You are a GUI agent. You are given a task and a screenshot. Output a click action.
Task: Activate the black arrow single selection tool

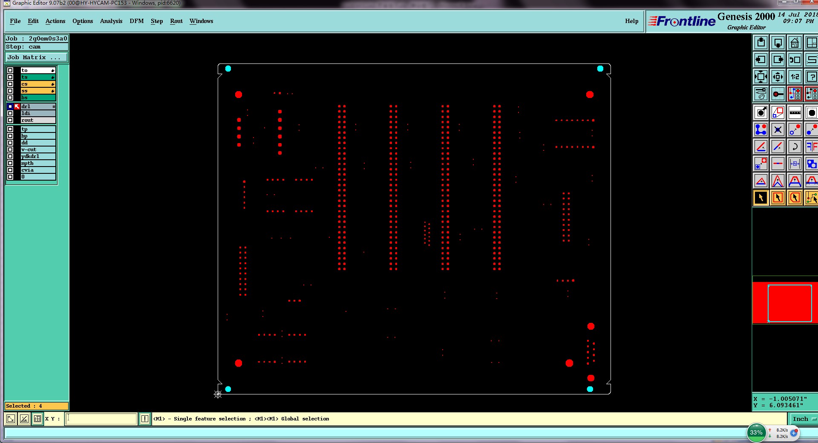(x=760, y=198)
